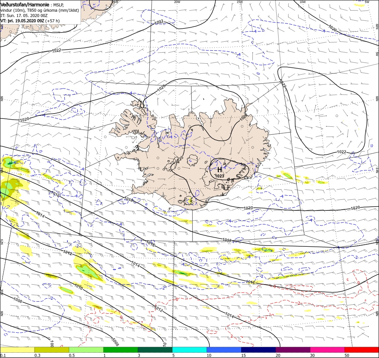
Task: Select the dark green 3–5 mm legend swatch
Action: click(x=155, y=350)
